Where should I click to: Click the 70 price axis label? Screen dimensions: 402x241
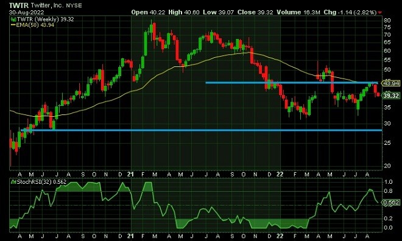click(x=387, y=35)
